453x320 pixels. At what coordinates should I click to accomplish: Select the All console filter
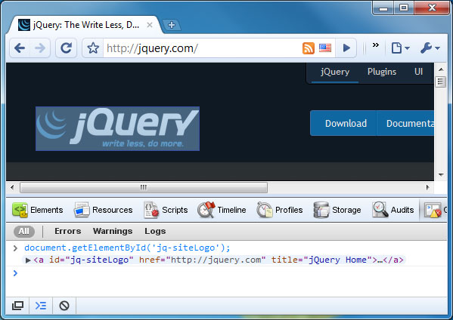(x=24, y=231)
